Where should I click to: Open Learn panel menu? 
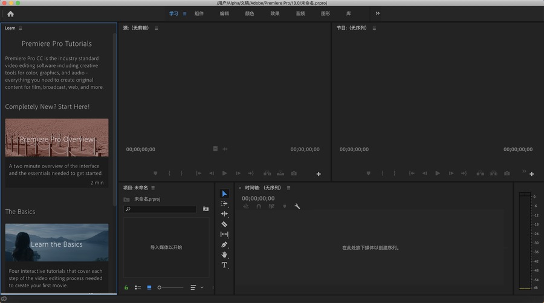click(21, 28)
